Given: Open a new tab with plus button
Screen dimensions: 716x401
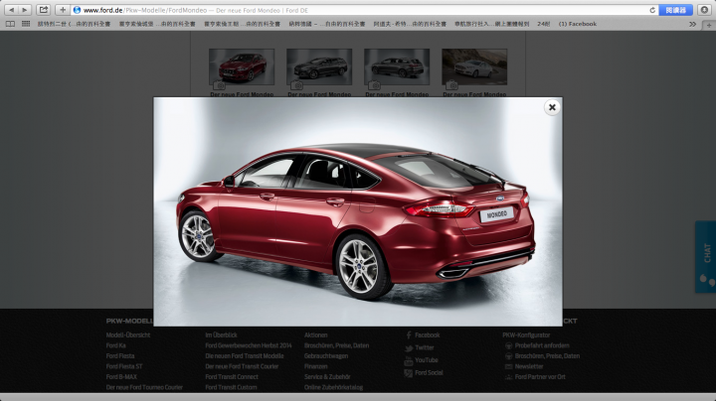Looking at the screenshot, I should coord(709,25).
